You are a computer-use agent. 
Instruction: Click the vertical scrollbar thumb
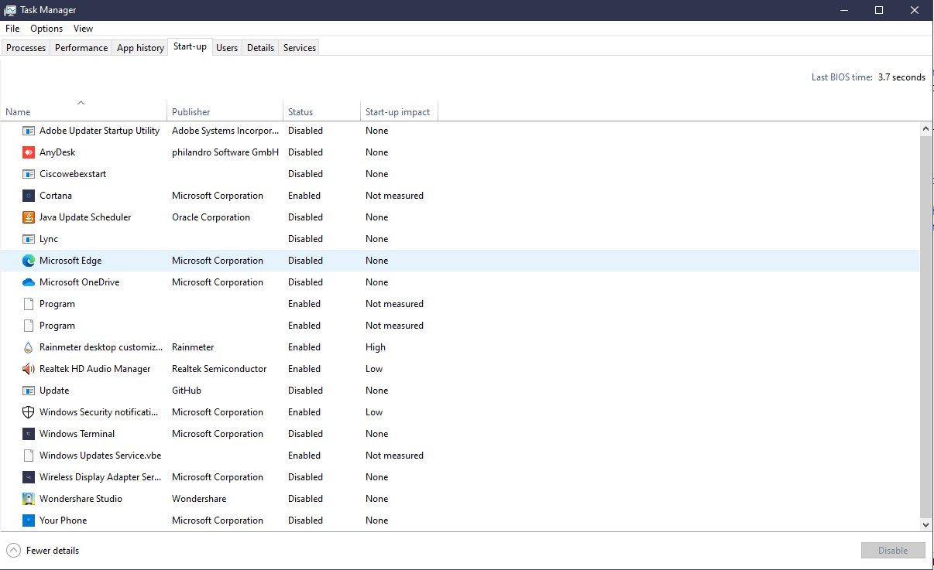click(x=925, y=326)
